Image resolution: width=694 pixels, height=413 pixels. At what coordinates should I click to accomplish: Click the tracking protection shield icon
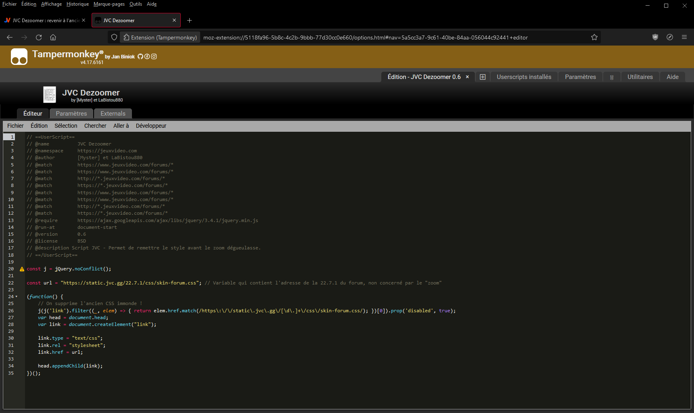click(x=114, y=37)
